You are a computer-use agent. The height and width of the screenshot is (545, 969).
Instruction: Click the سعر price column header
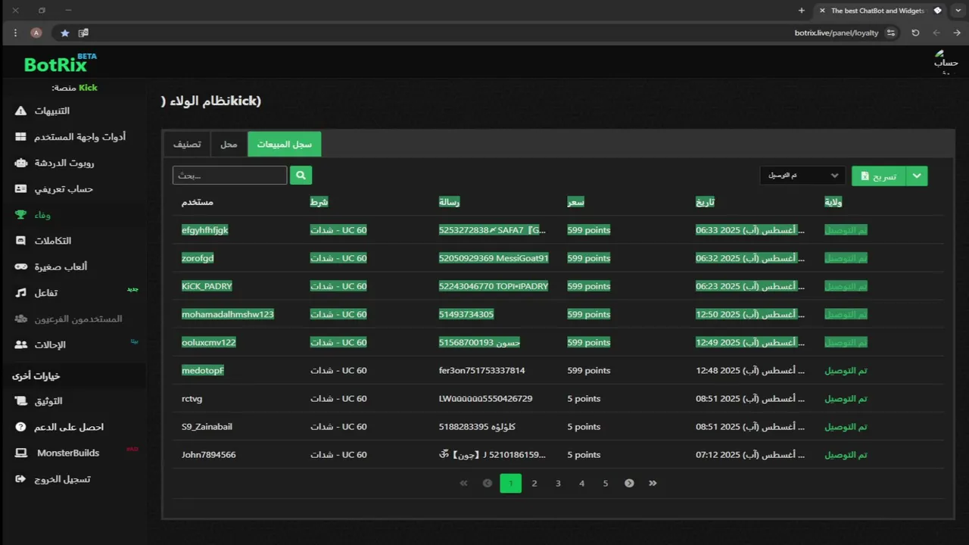coord(576,202)
